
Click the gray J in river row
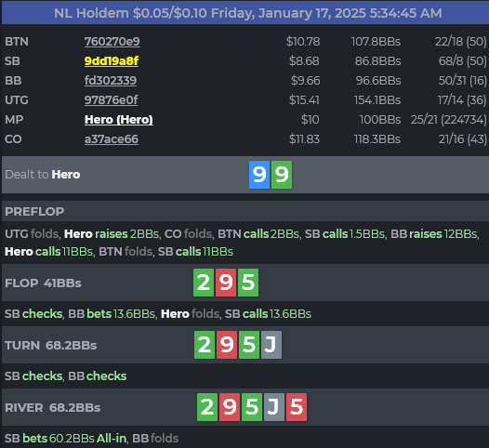tap(274, 407)
